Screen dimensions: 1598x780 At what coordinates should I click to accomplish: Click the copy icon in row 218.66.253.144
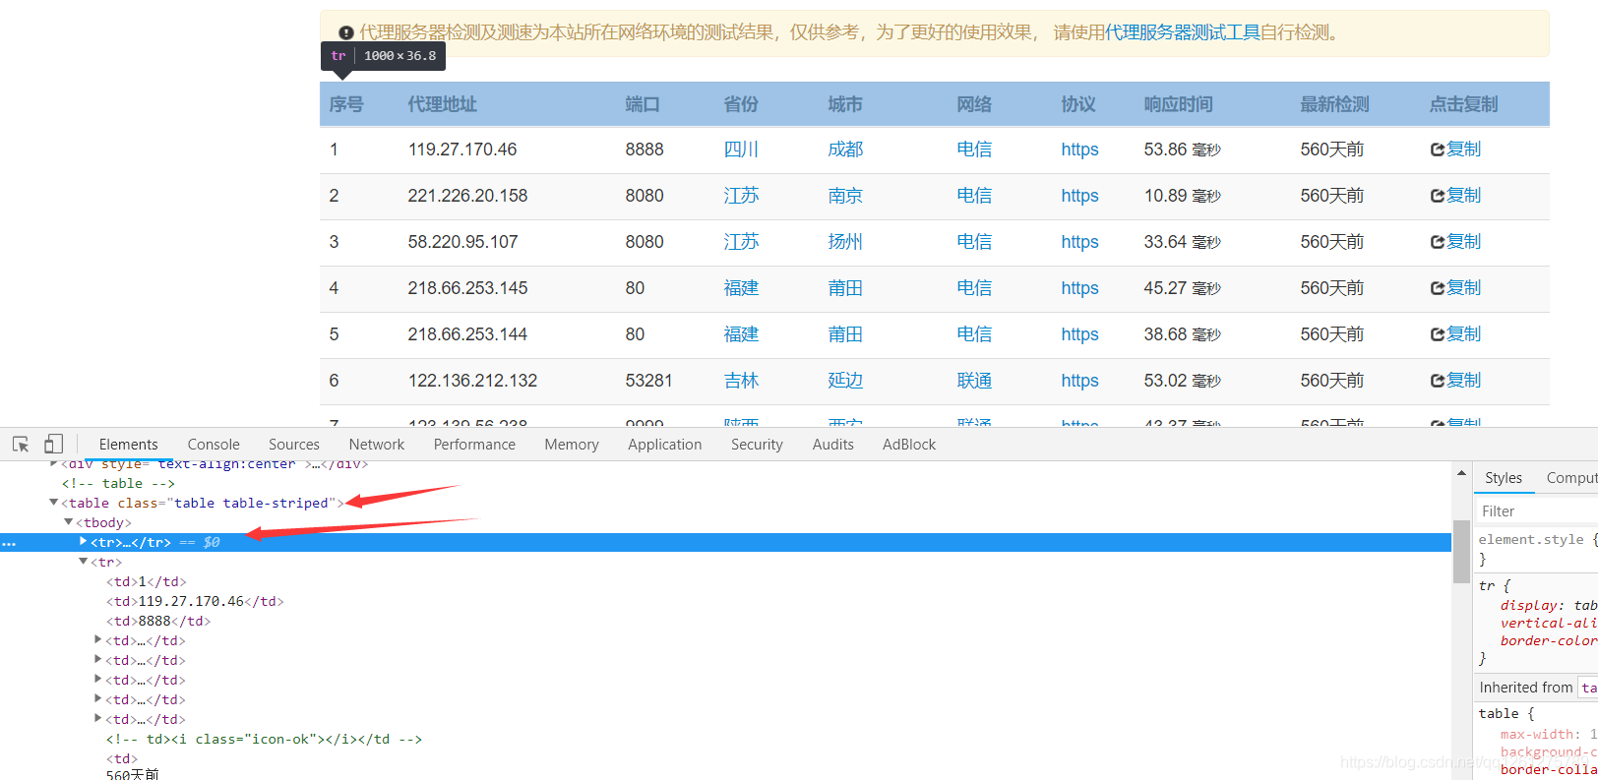[x=1437, y=334]
